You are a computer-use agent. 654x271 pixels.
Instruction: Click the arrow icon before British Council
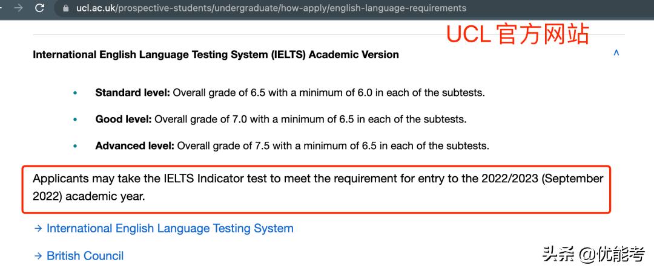point(38,256)
